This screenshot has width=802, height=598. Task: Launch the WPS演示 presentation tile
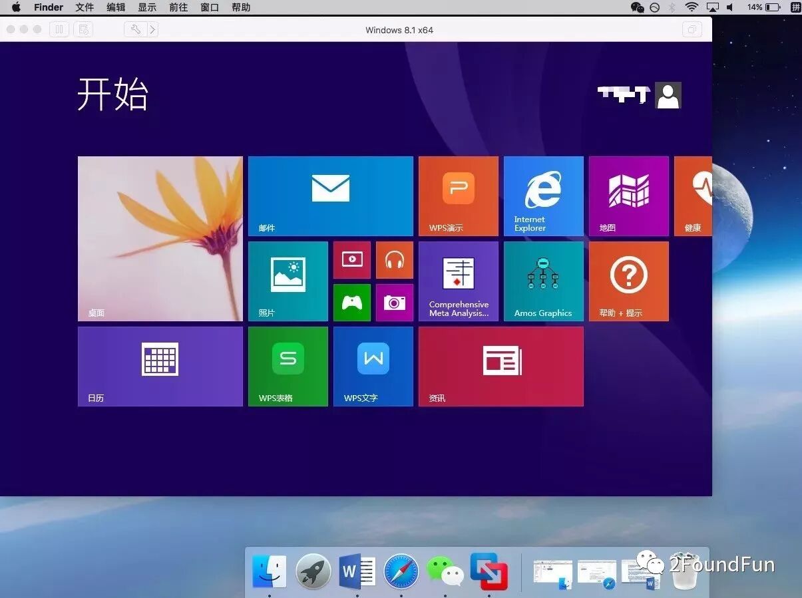point(459,196)
